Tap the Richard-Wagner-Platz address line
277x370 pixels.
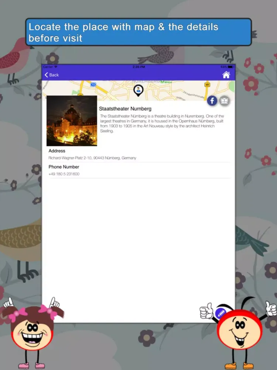[92, 158]
